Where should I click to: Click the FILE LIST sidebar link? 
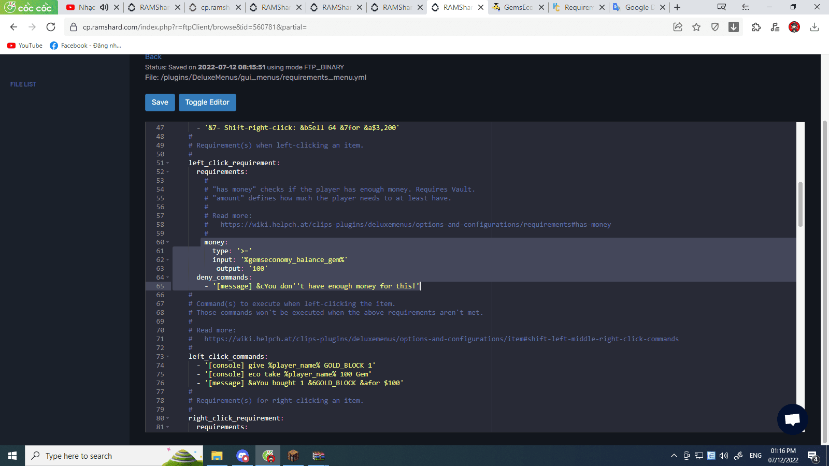tap(23, 84)
